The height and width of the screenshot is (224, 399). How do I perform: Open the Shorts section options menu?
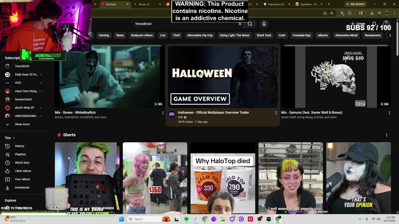click(x=387, y=135)
